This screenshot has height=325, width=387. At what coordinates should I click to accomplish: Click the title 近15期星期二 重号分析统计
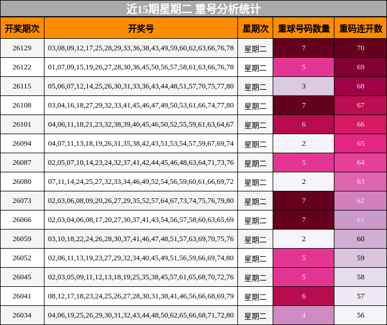coord(193,9)
